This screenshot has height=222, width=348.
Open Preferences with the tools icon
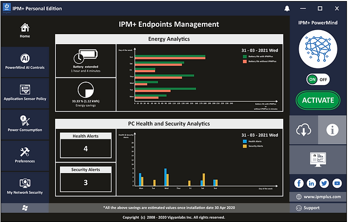(25, 155)
